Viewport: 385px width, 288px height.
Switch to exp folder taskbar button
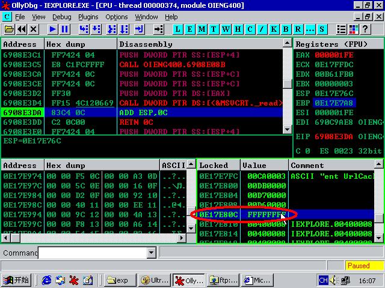(x=120, y=280)
